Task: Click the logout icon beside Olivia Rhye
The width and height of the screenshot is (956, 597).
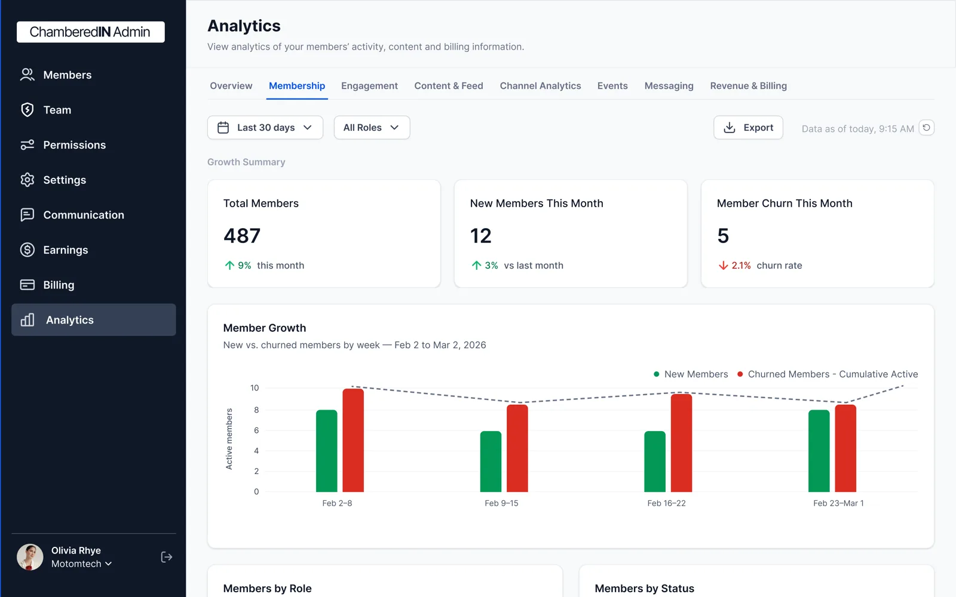Action: 167,557
